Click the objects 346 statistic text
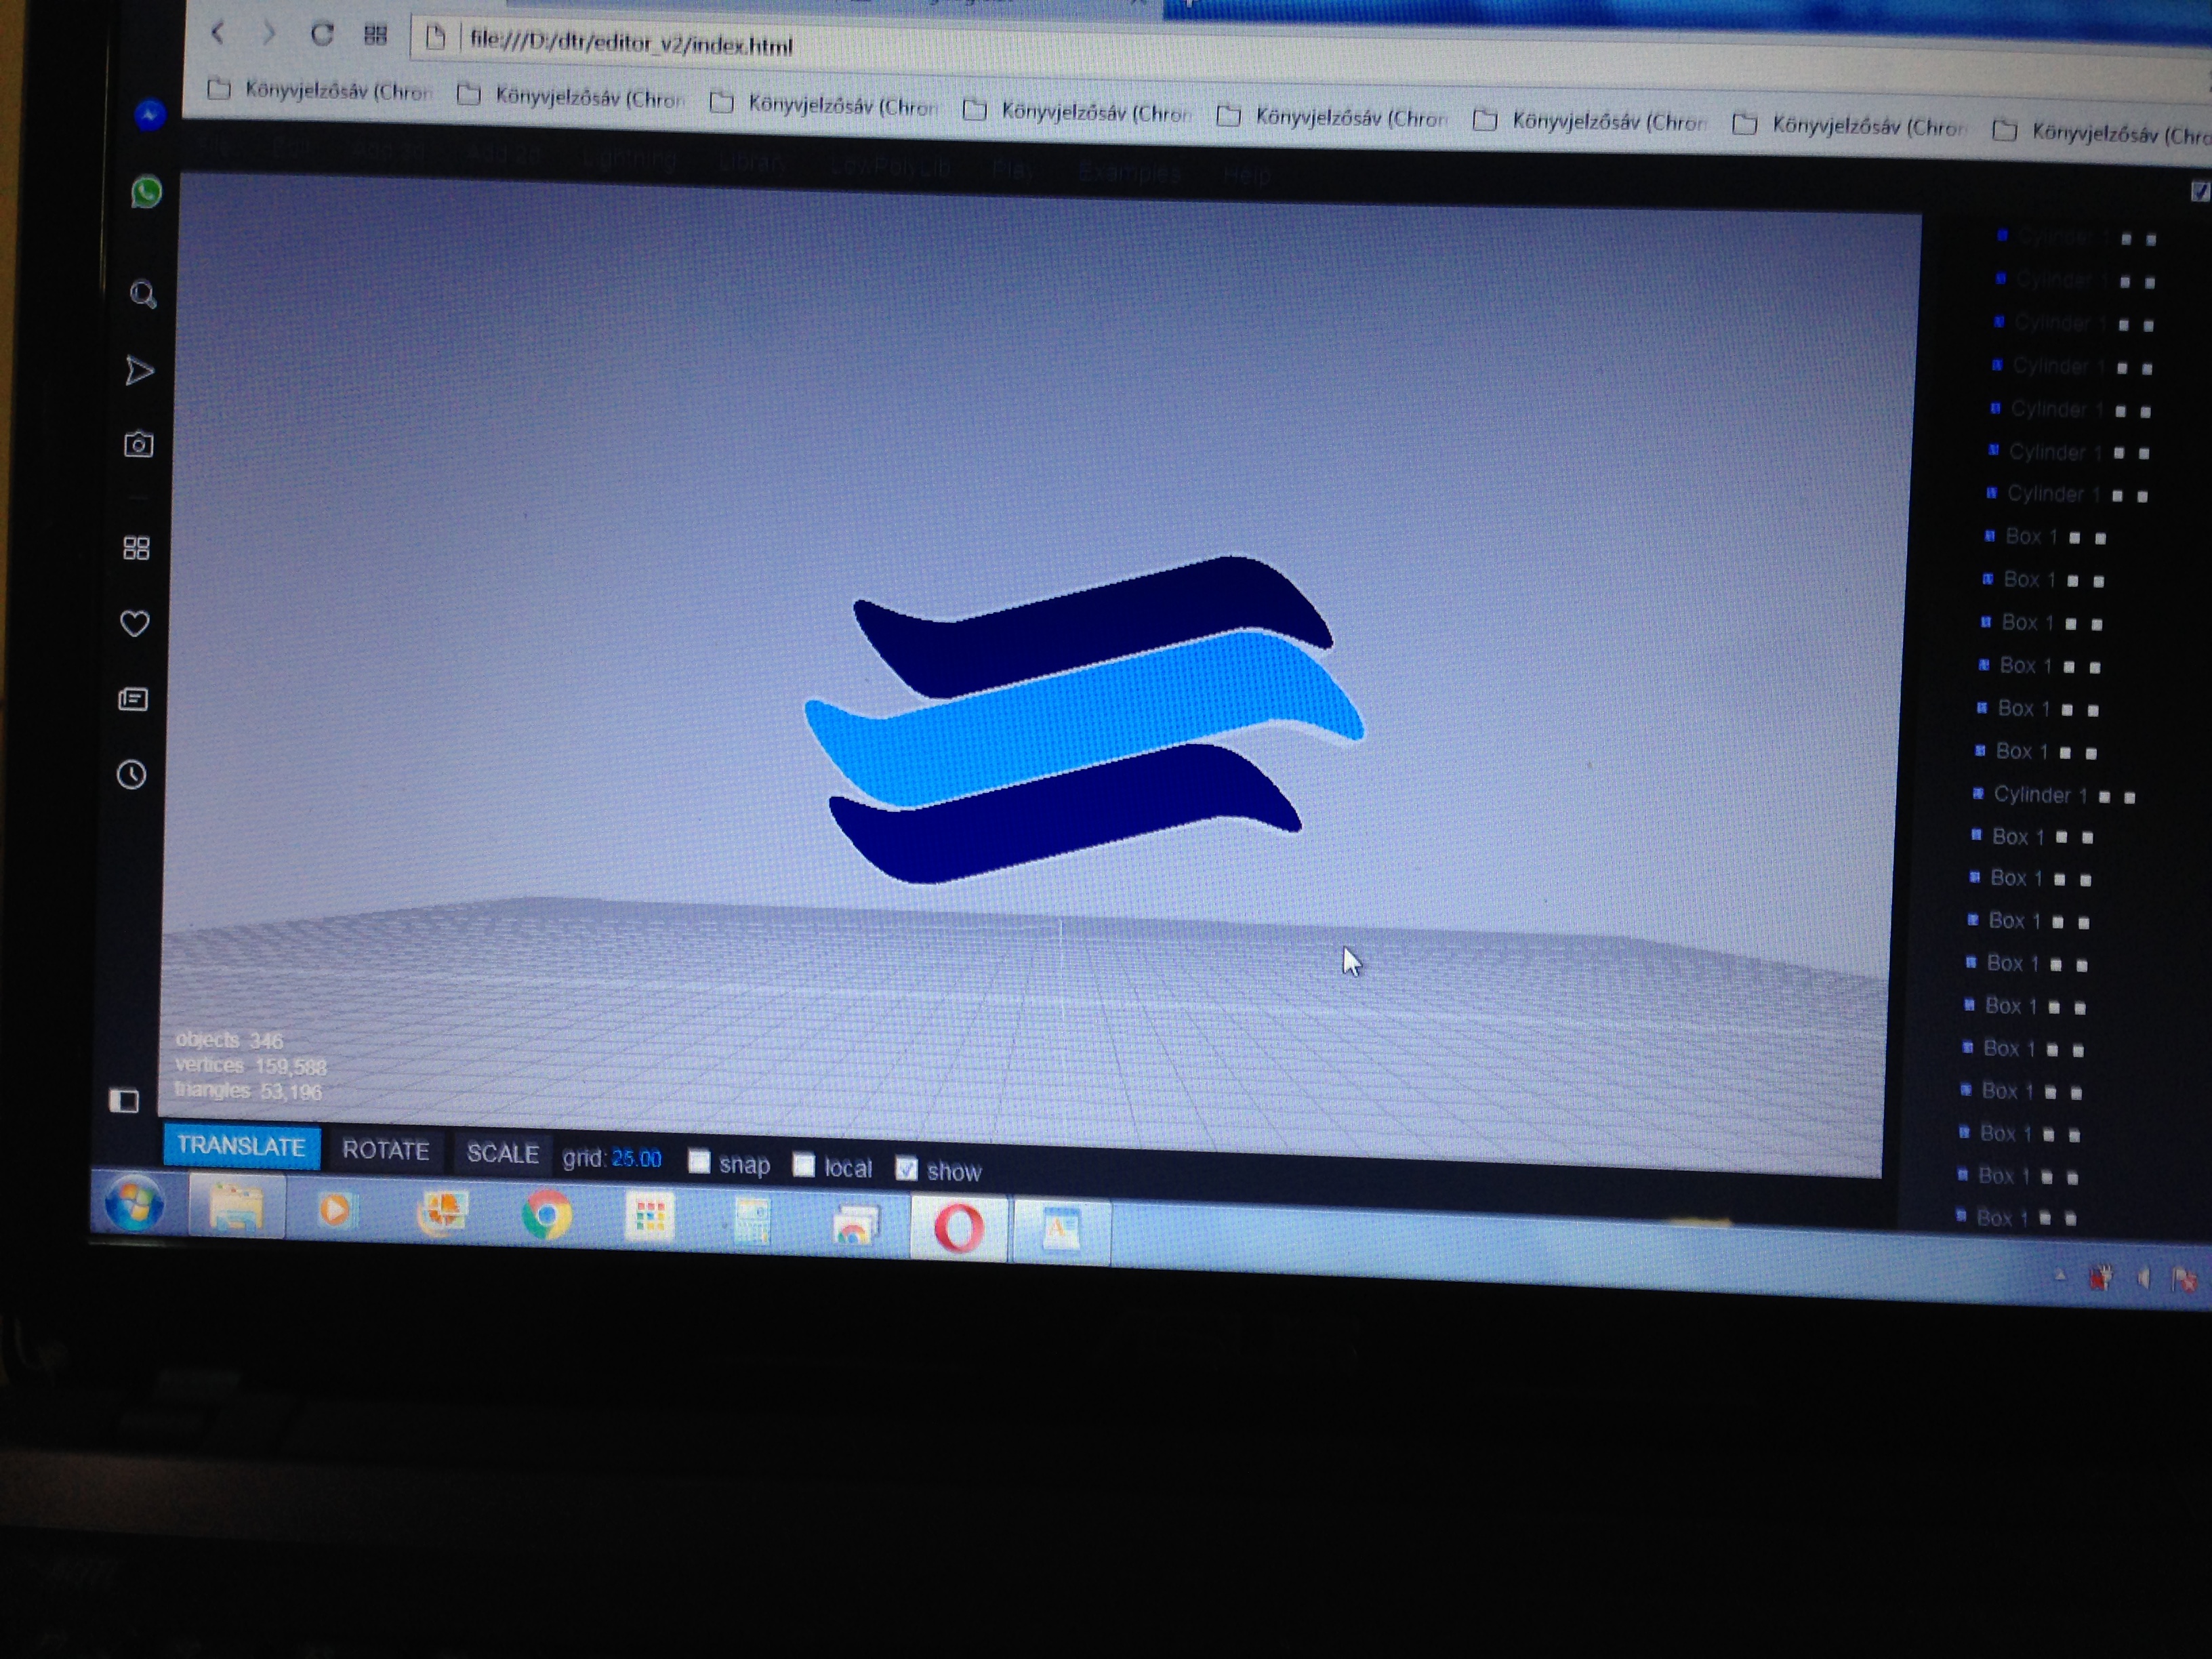The height and width of the screenshot is (1659, 2212). pos(229,1040)
